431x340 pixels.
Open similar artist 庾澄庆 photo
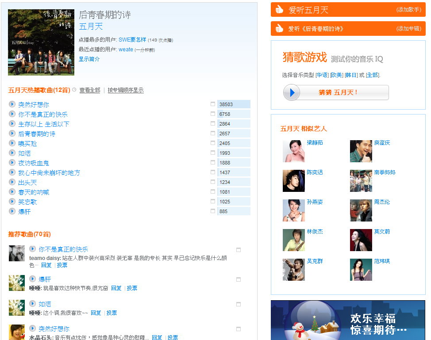tap(361, 151)
